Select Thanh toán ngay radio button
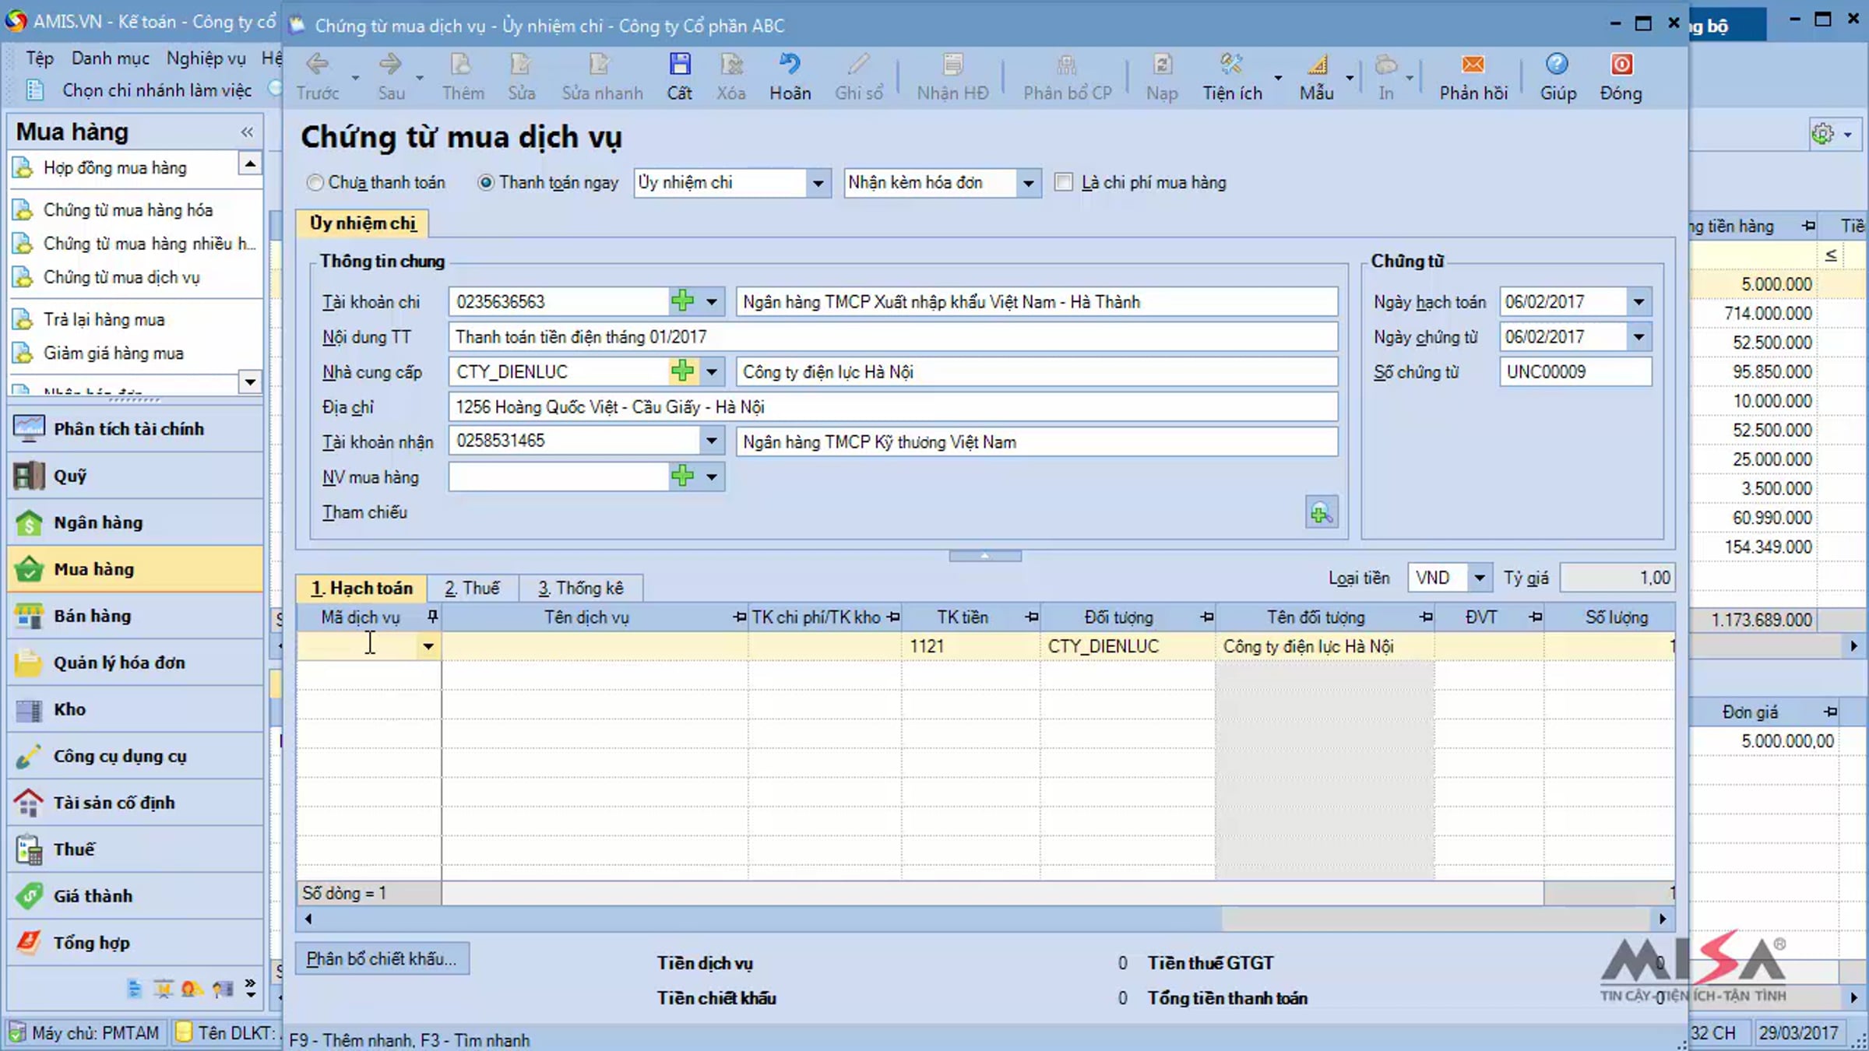This screenshot has width=1869, height=1051. pyautogui.click(x=486, y=183)
